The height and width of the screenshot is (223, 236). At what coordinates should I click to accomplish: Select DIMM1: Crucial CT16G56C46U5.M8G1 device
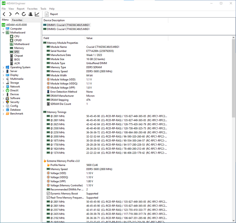pos(67,25)
